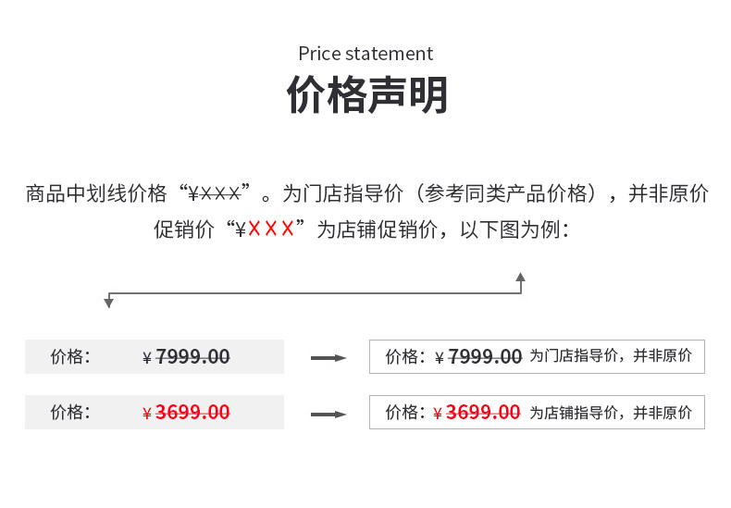The width and height of the screenshot is (731, 508).
Task: Click the right arrow beside the gray 3699.00 row
Action: (328, 415)
